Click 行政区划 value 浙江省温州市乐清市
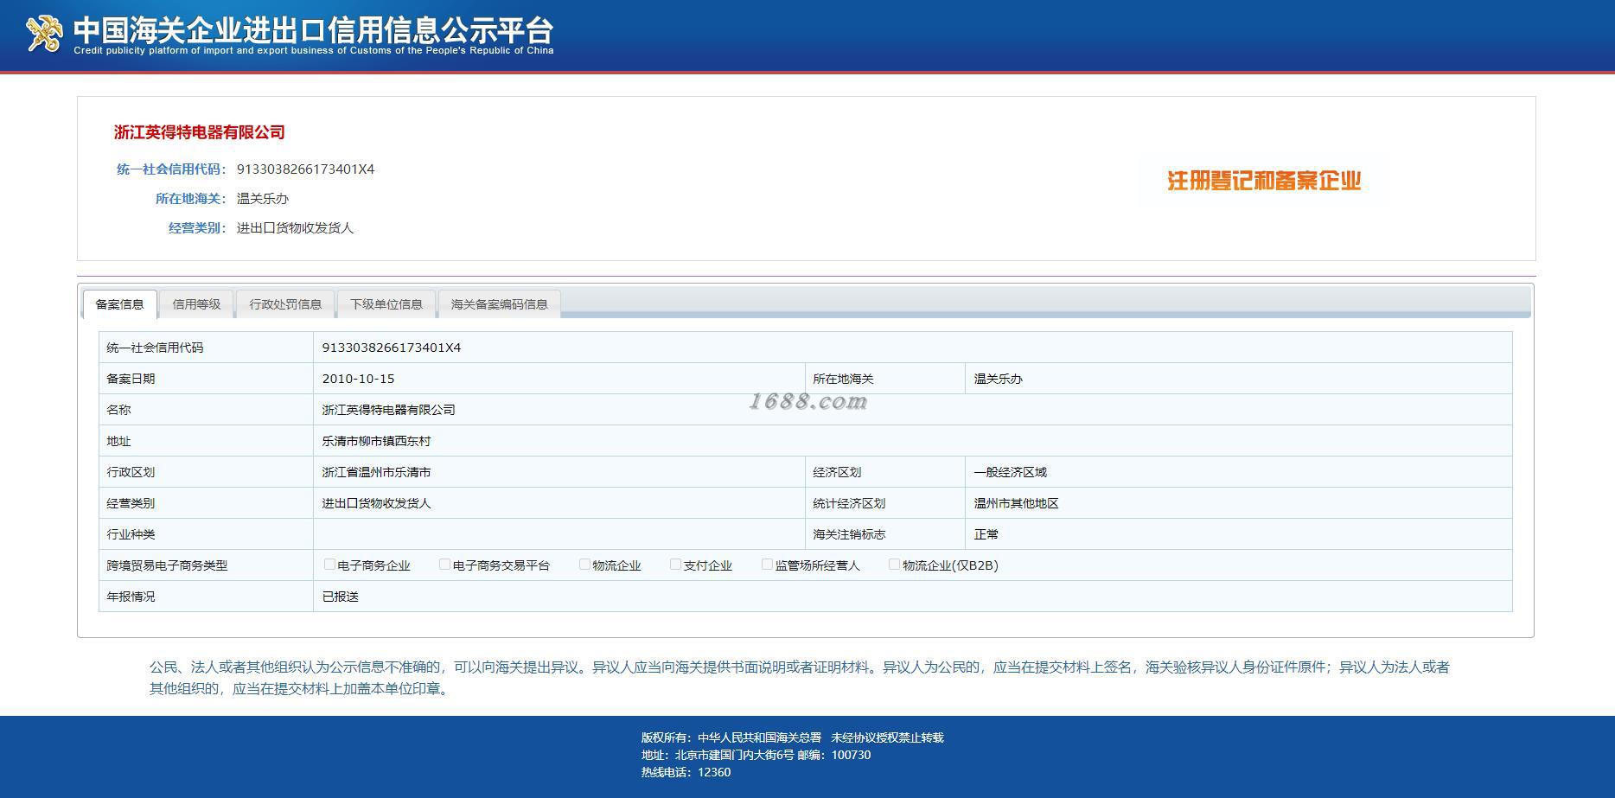 (x=376, y=472)
